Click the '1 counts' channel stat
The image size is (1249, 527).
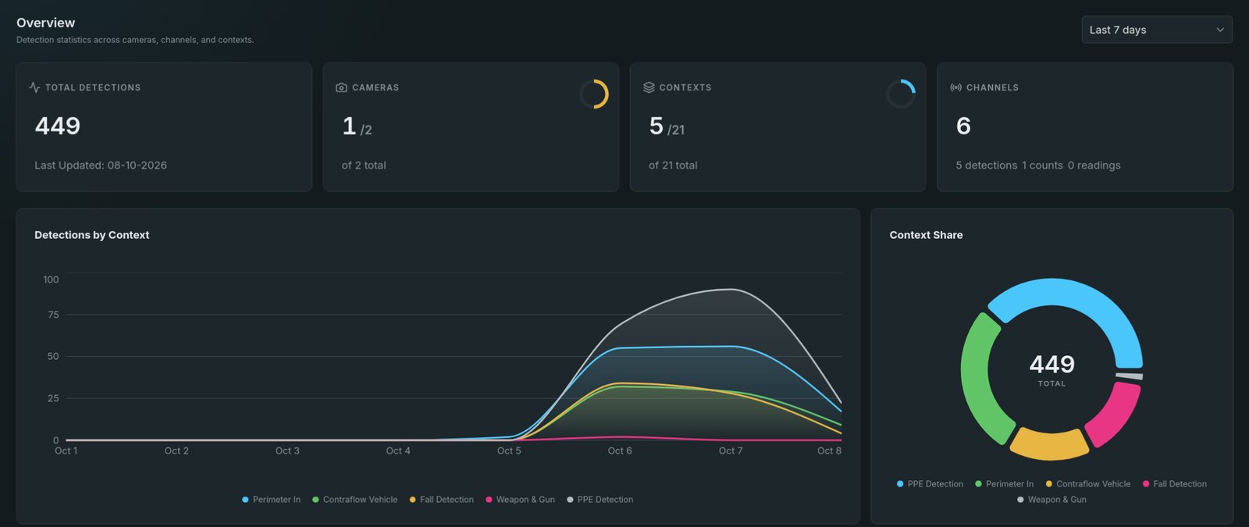point(1042,166)
